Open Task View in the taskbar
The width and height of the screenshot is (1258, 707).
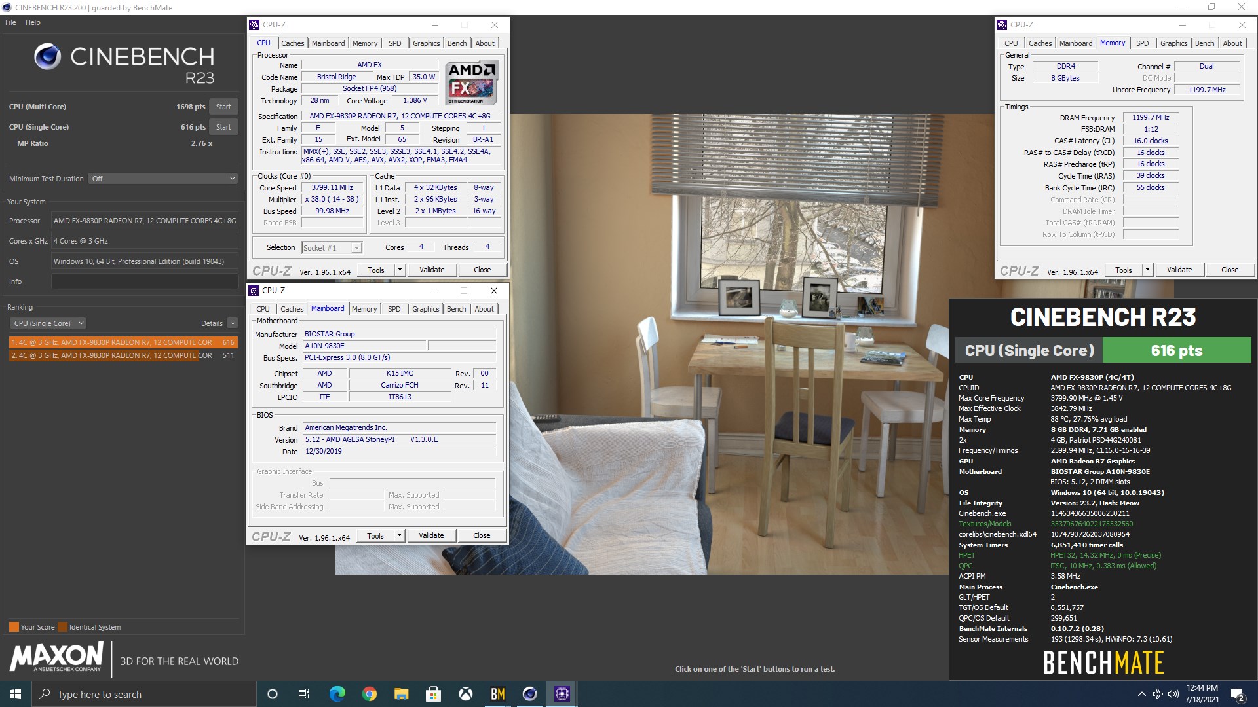304,694
